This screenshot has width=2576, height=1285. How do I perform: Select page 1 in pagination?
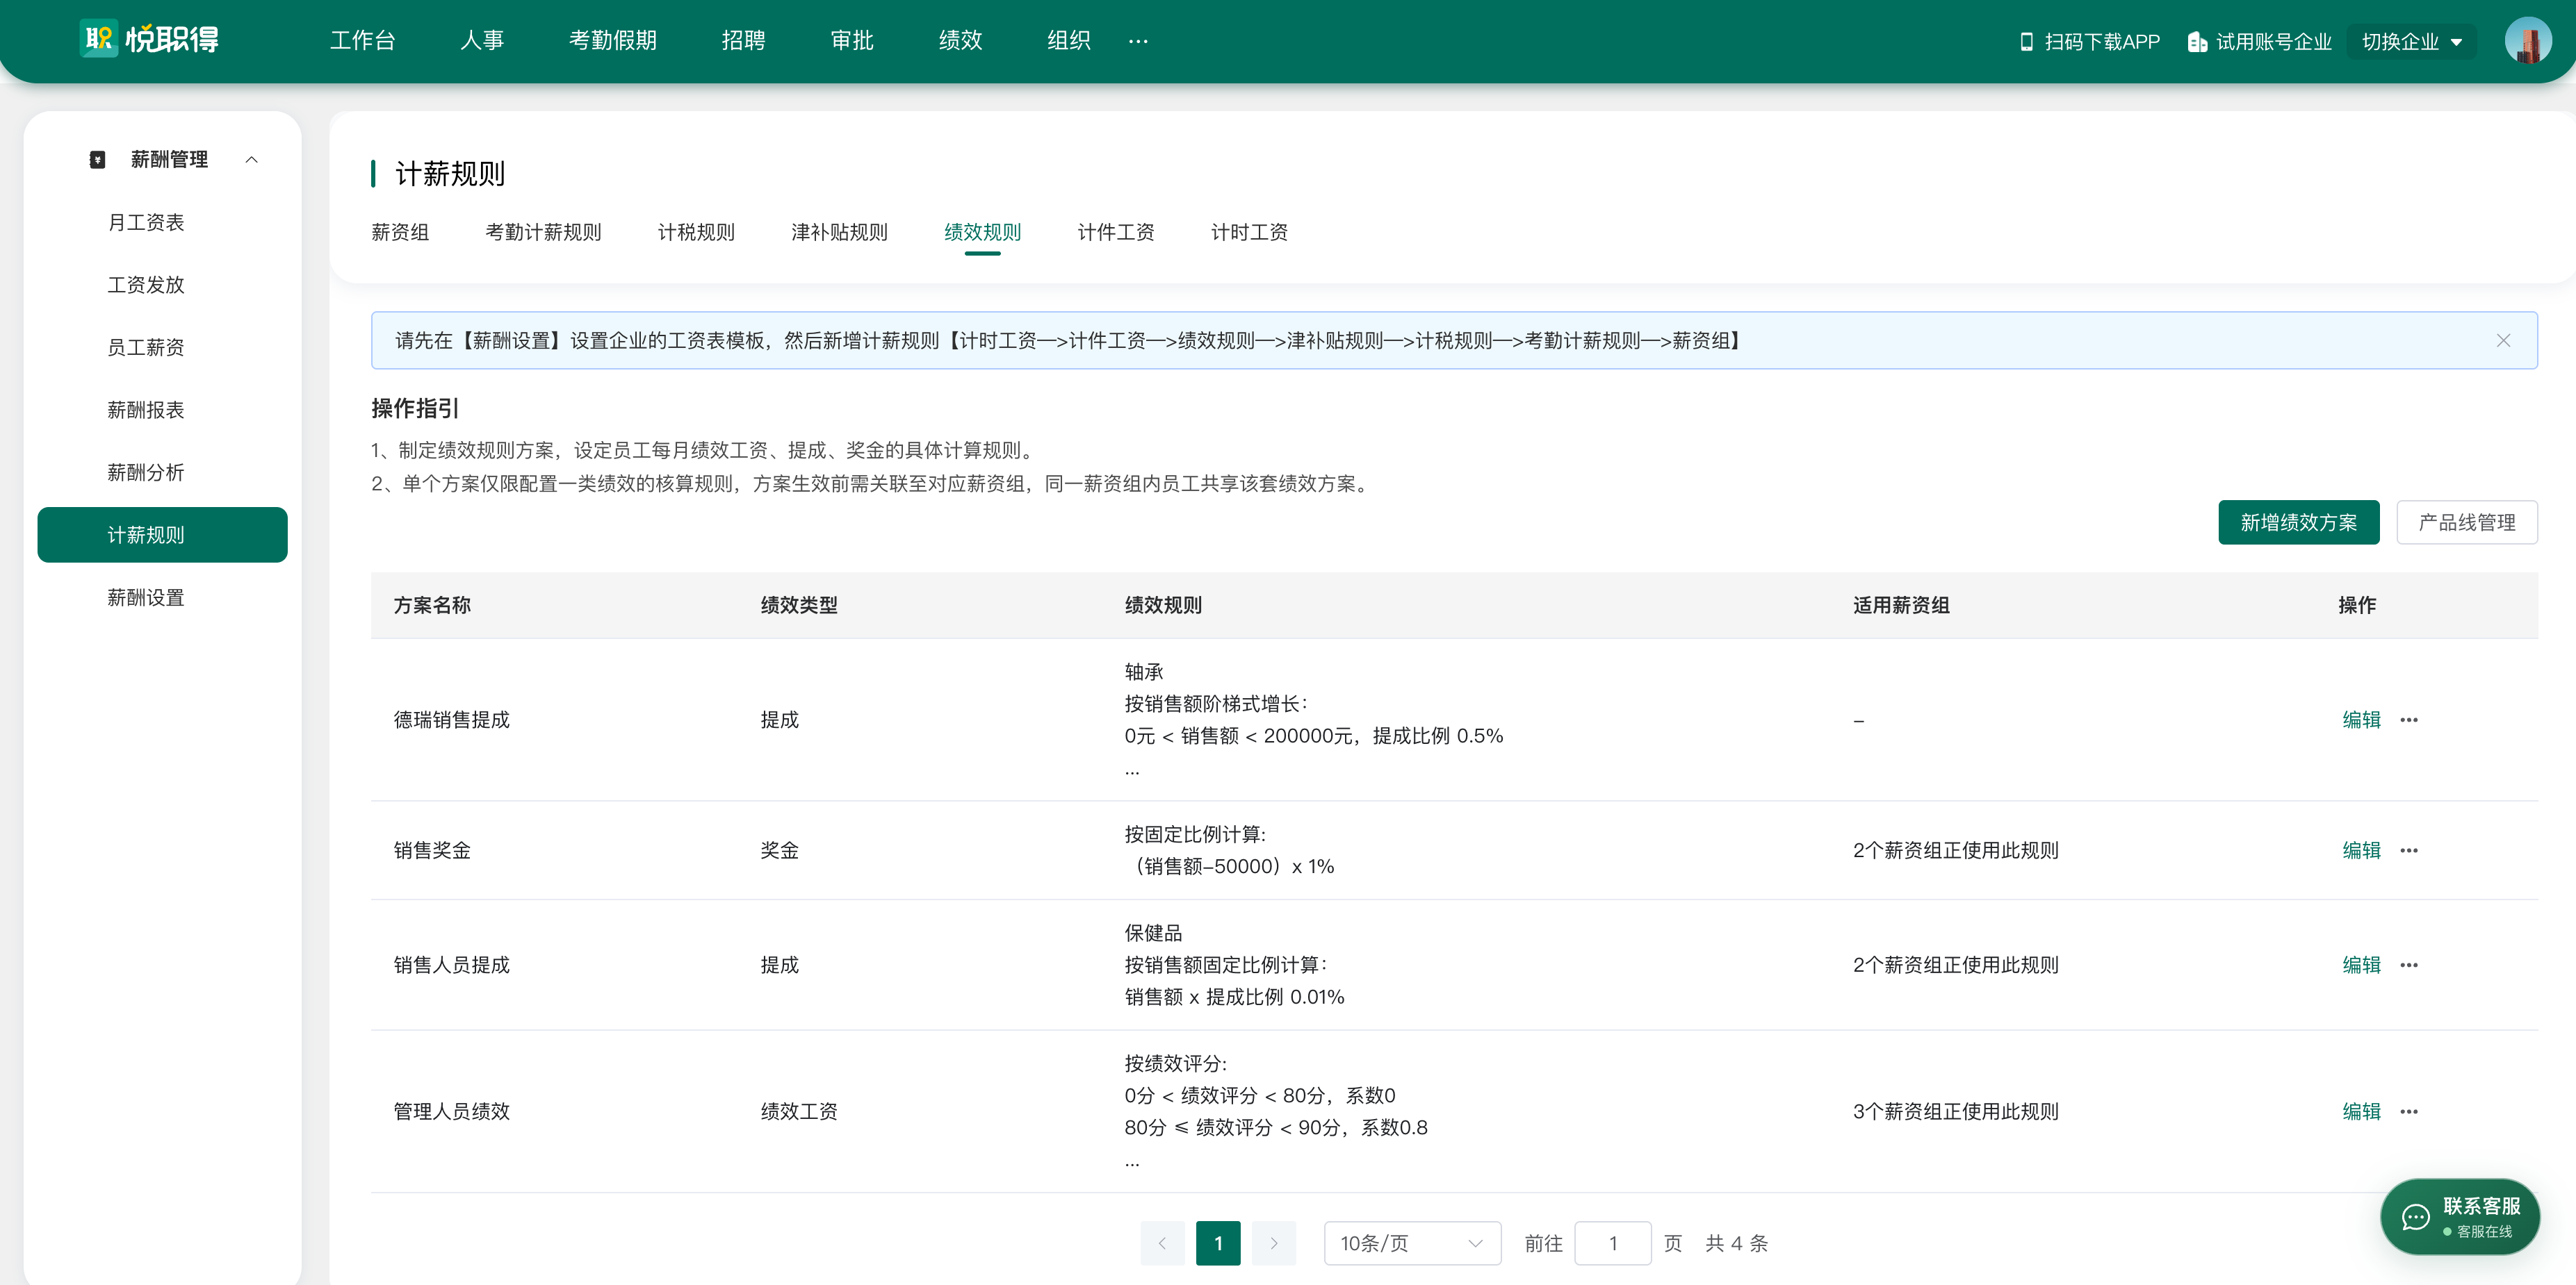1218,1243
